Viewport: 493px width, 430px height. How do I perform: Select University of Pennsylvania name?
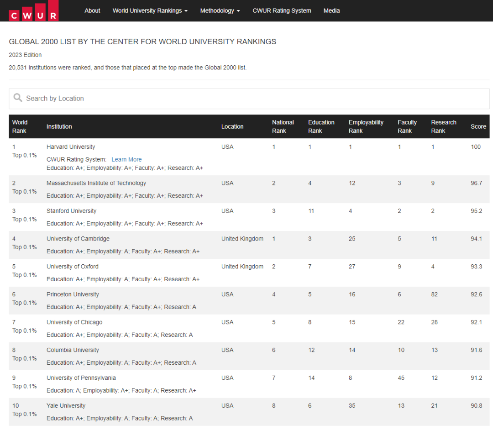point(81,378)
